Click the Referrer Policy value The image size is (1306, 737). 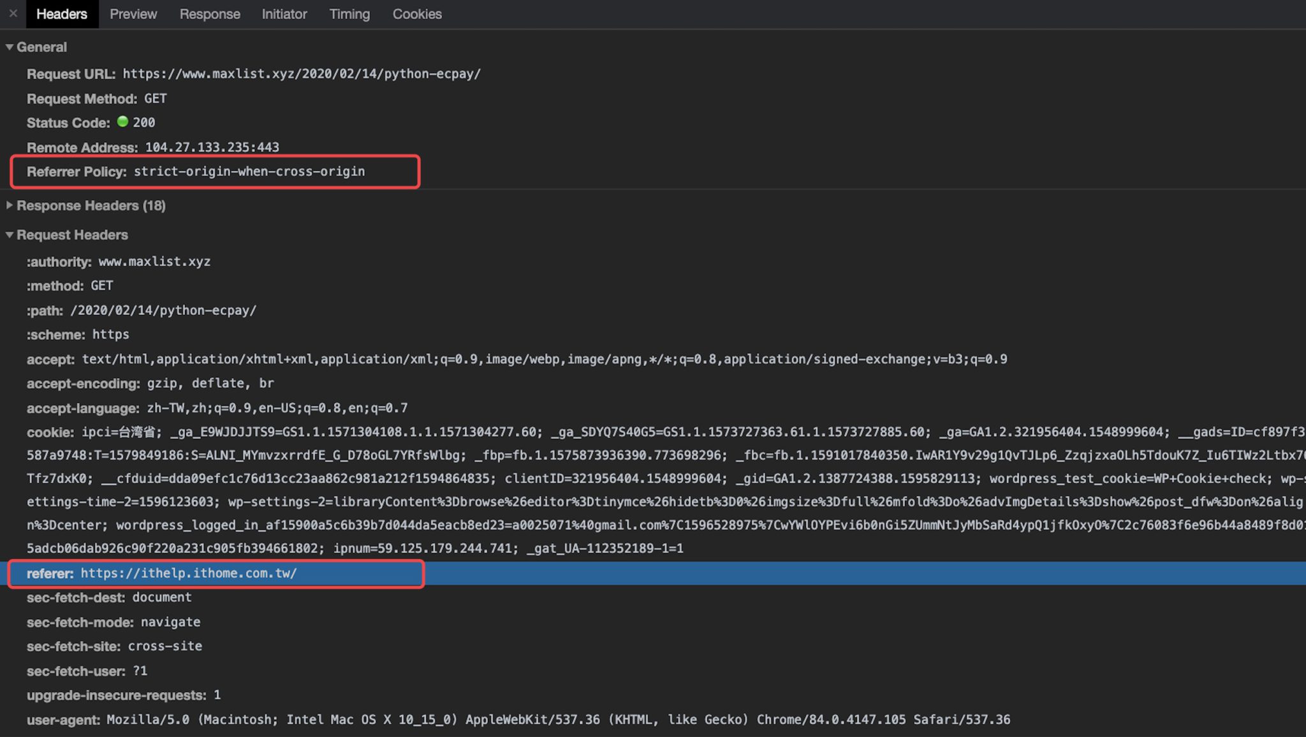coord(249,171)
